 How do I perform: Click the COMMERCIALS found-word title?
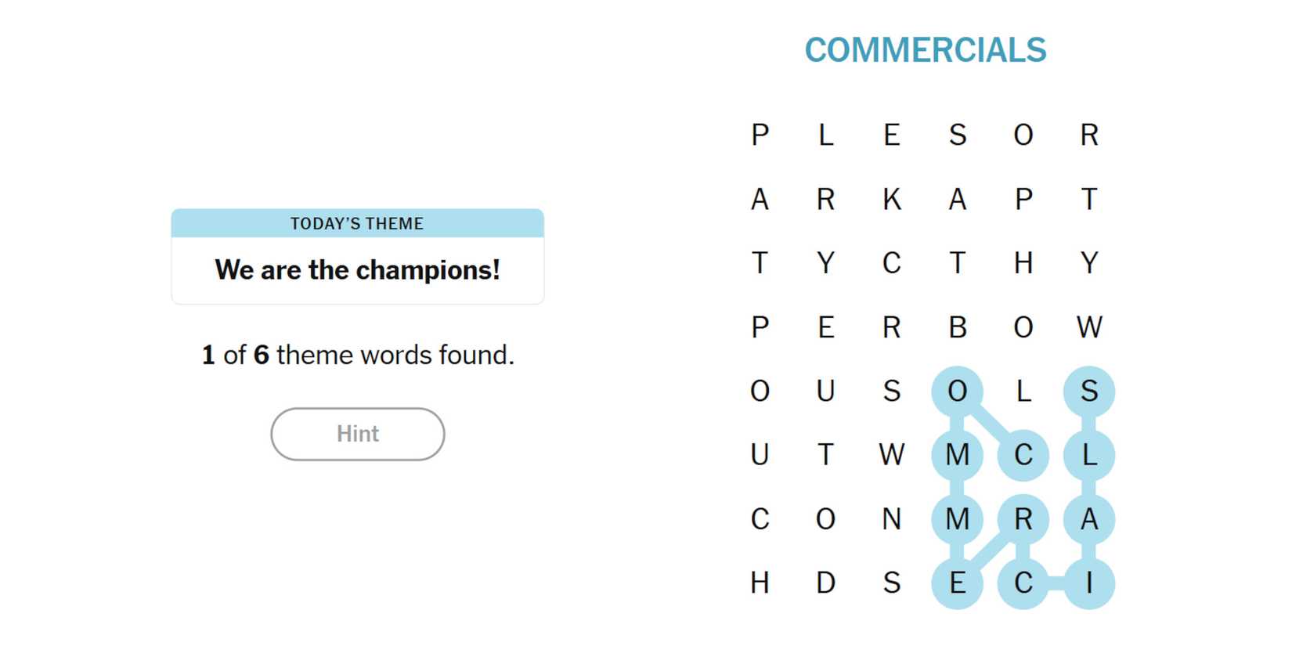(x=925, y=51)
